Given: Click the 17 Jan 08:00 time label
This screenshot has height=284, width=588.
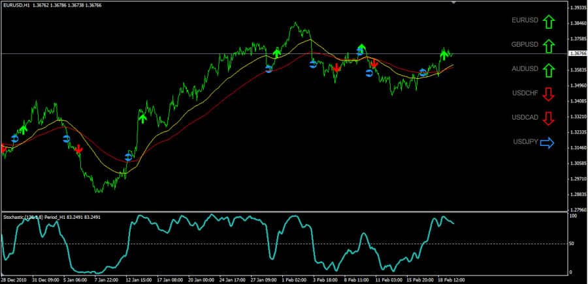Looking at the screenshot, I should [x=171, y=279].
